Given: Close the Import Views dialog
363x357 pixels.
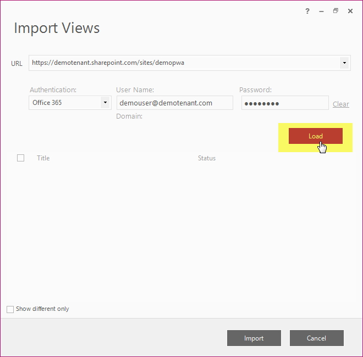Looking at the screenshot, I should (350, 11).
